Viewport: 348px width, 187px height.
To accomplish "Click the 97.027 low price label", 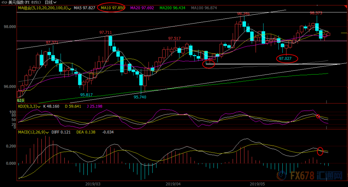I will pos(285,59).
